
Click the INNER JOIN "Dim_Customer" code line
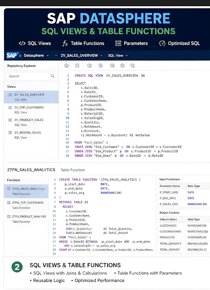[x=128, y=147]
